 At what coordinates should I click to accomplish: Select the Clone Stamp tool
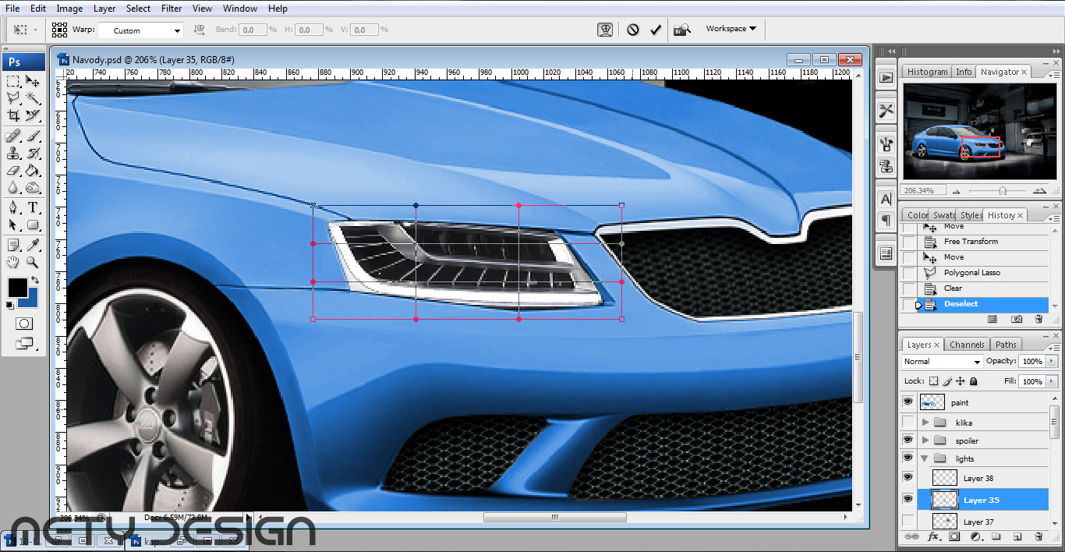coord(13,153)
